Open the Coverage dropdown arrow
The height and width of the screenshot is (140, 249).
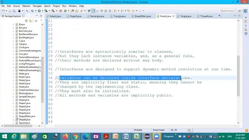pos(49,11)
